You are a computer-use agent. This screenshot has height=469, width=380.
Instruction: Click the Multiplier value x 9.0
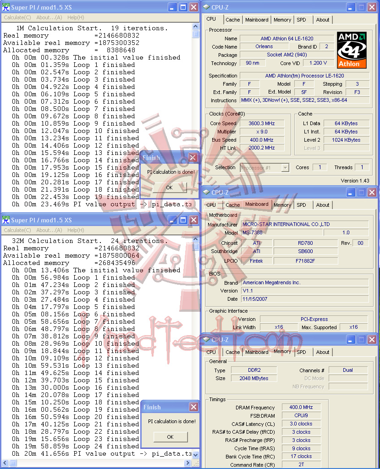point(262,132)
